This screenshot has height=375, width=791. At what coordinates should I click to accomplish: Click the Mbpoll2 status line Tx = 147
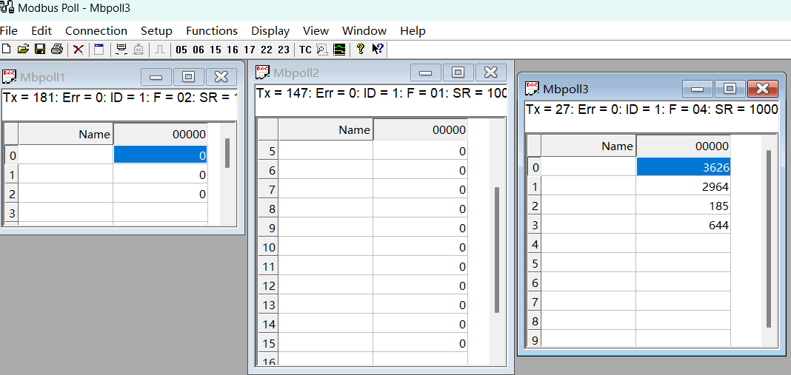381,92
